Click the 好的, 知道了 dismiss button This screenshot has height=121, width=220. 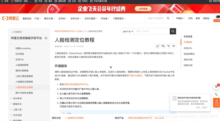click(x=202, y=108)
